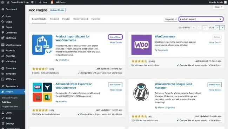Open the Automattic author link

pyautogui.click(x=163, y=50)
